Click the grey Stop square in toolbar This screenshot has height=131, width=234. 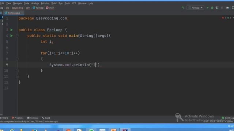tap(222, 8)
